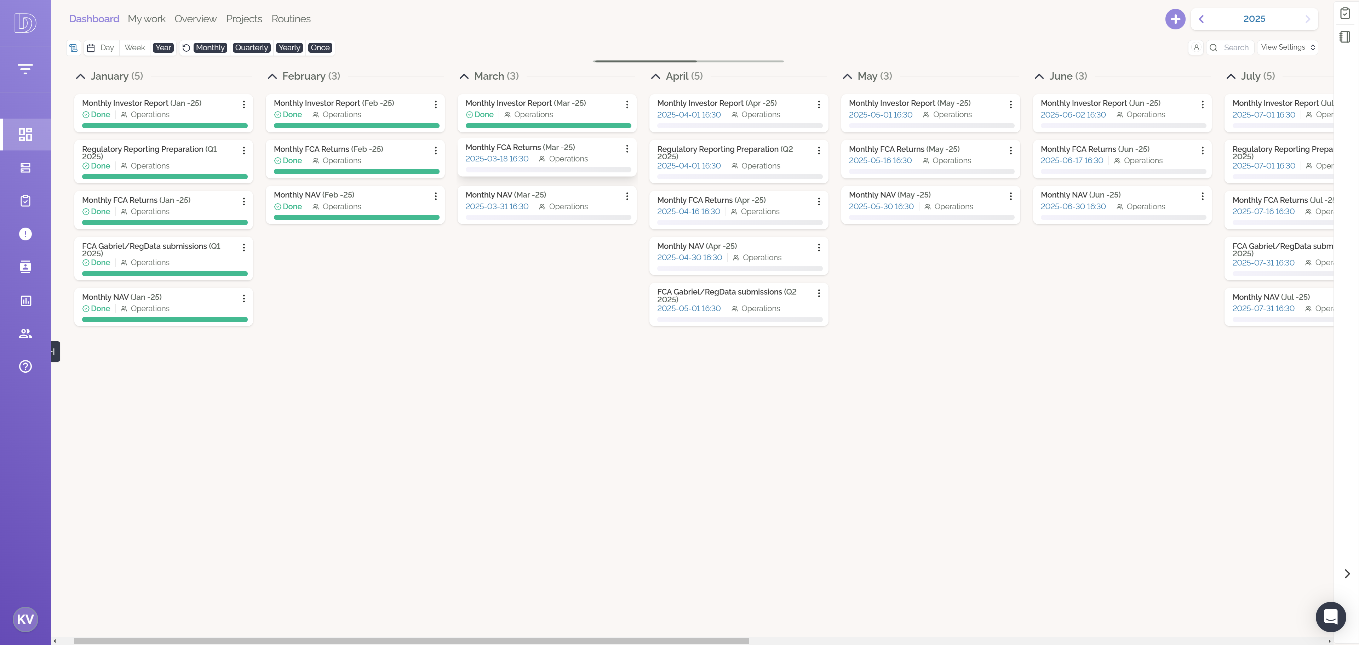
Task: Open clipboard icon in right panel
Action: click(1345, 13)
